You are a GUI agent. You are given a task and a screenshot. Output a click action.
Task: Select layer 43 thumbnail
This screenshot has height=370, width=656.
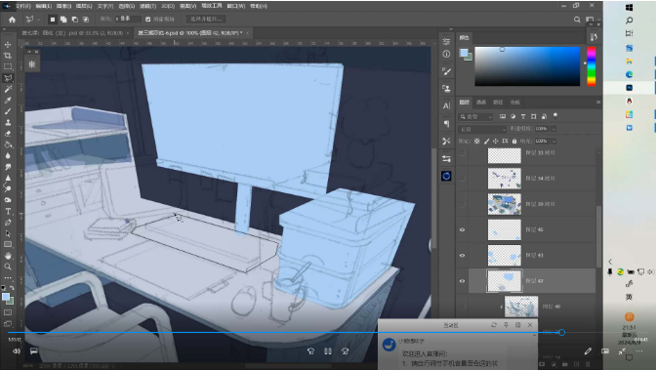(x=505, y=256)
